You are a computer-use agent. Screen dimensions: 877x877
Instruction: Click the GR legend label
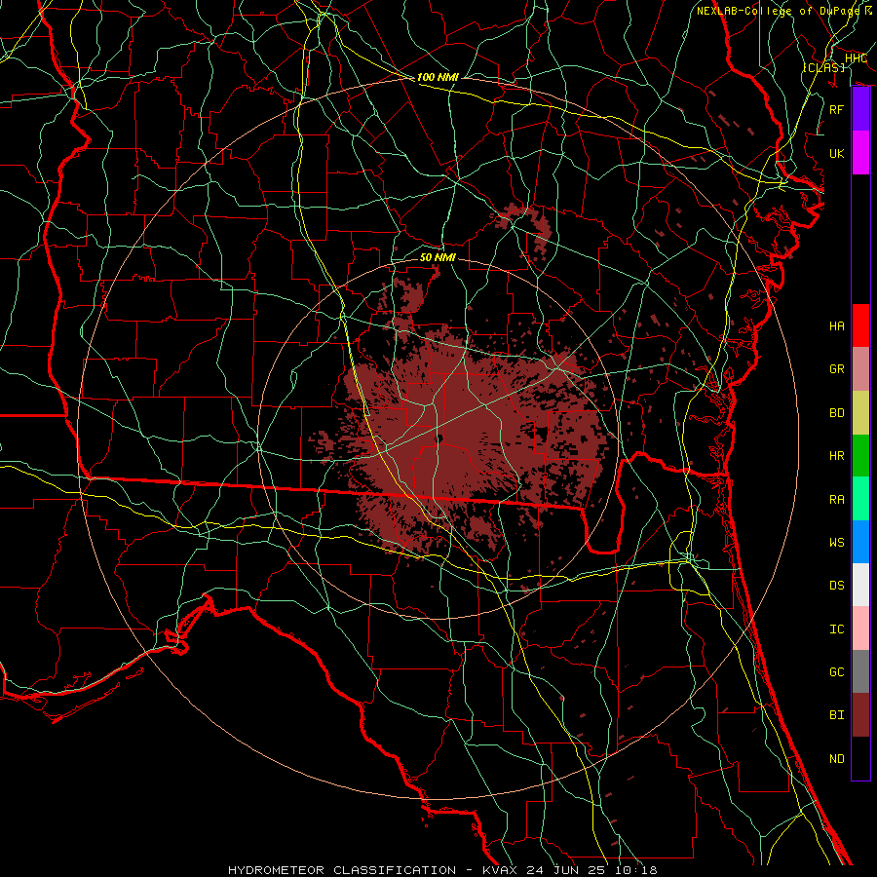point(837,369)
